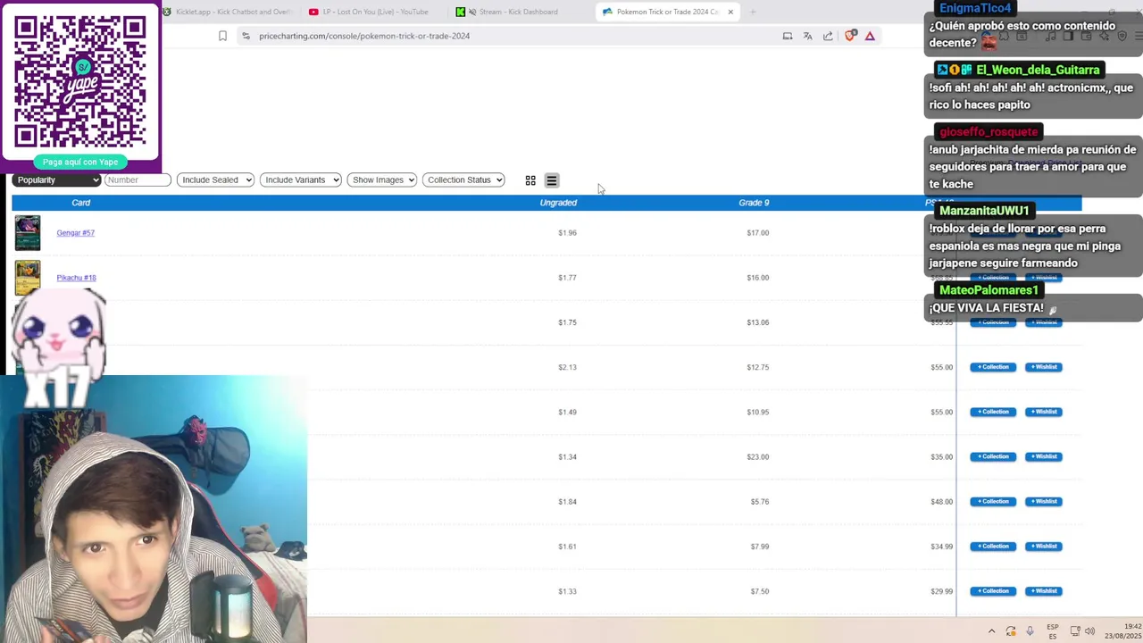
Task: Switch to LP Lost On You YouTube tab
Action: click(371, 12)
